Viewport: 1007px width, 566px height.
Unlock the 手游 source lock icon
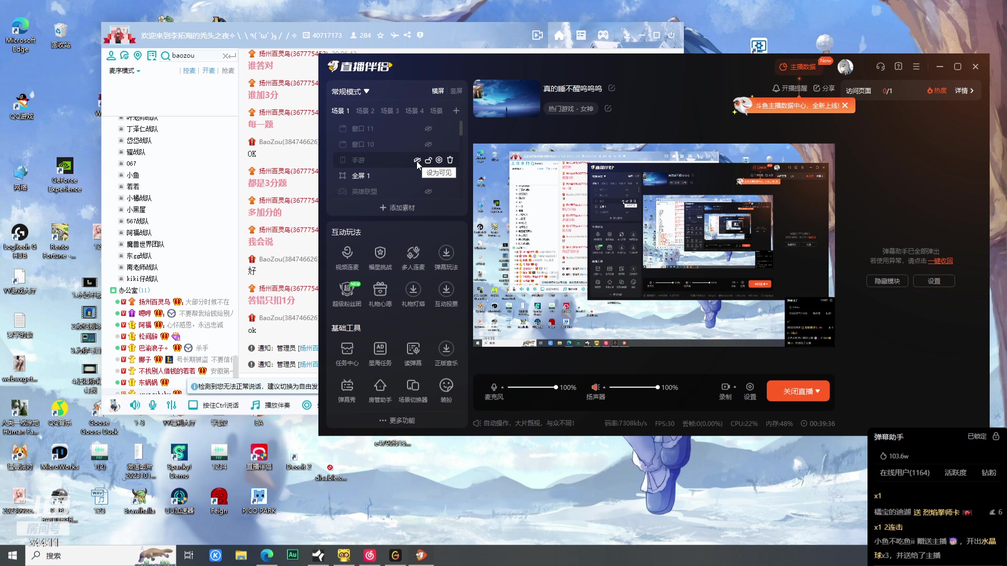(428, 160)
